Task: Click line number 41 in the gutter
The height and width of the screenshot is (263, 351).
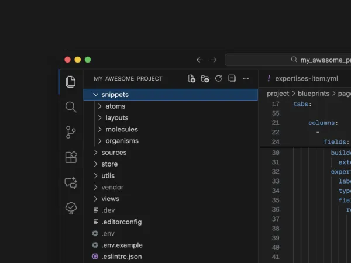Action: (x=276, y=257)
